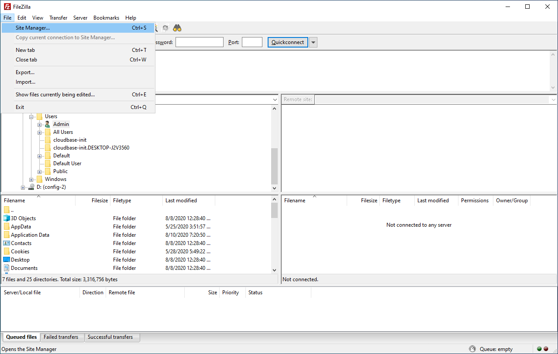The height and width of the screenshot is (354, 558).
Task: Open the Help menu
Action: 131,18
